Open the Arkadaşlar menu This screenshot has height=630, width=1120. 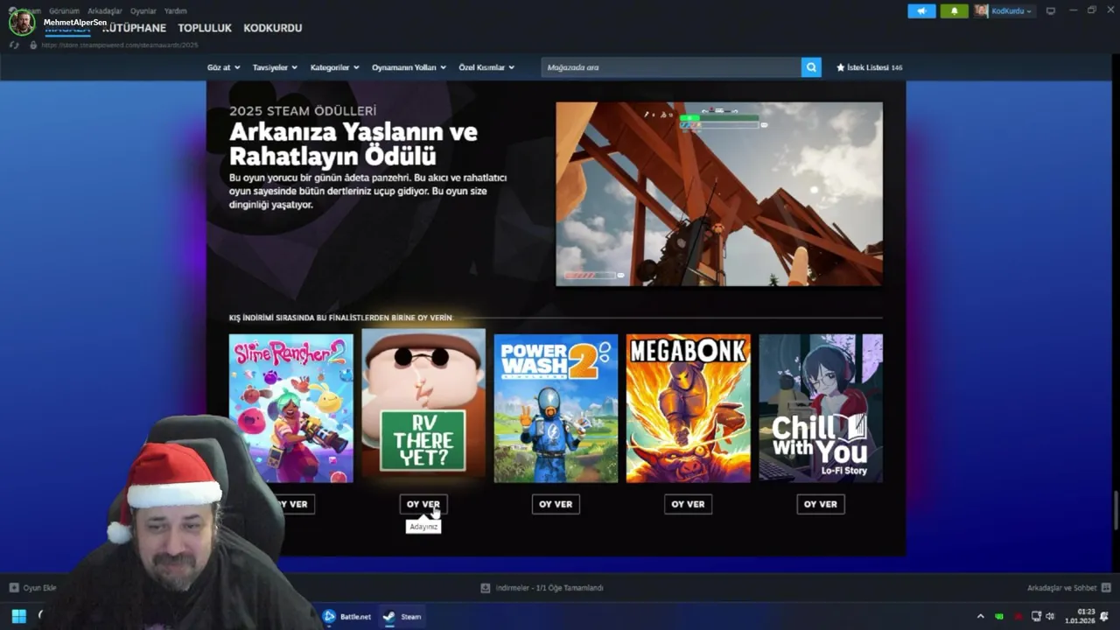click(x=105, y=10)
